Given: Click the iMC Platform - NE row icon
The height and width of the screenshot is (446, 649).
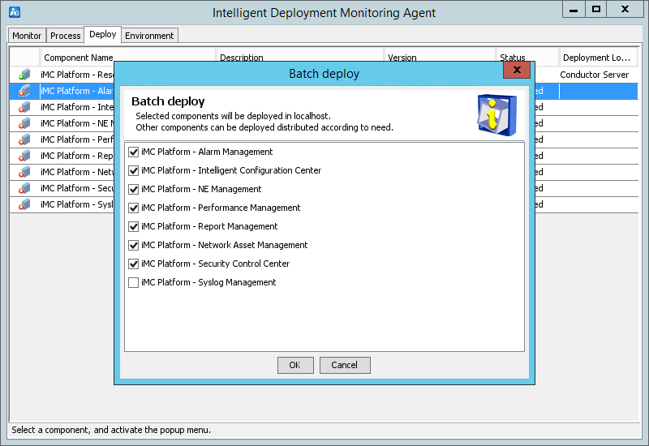Looking at the screenshot, I should pyautogui.click(x=24, y=123).
